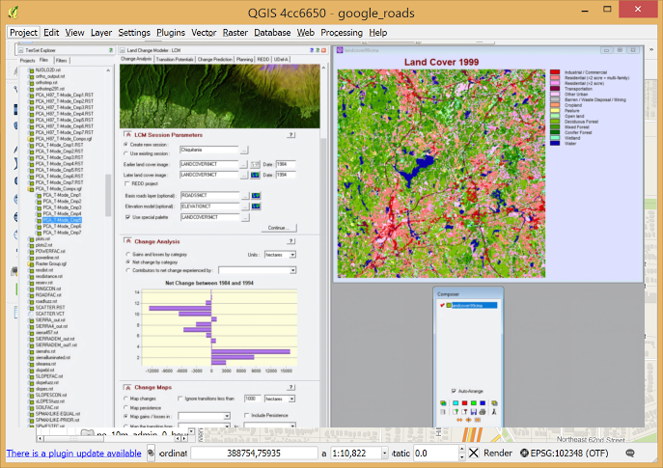
Task: Select Map persistence radio button
Action: point(126,407)
